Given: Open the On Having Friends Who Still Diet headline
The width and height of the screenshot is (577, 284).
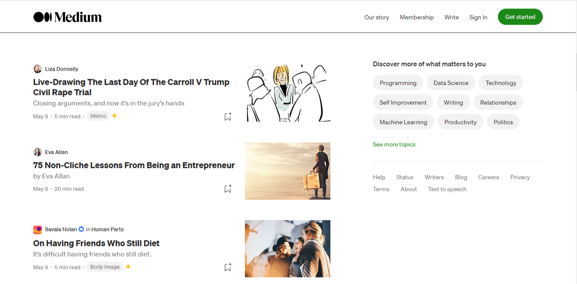Looking at the screenshot, I should (x=96, y=243).
